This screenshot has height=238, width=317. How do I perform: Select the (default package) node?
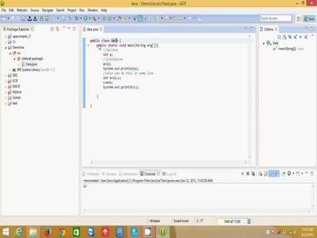pos(32,59)
